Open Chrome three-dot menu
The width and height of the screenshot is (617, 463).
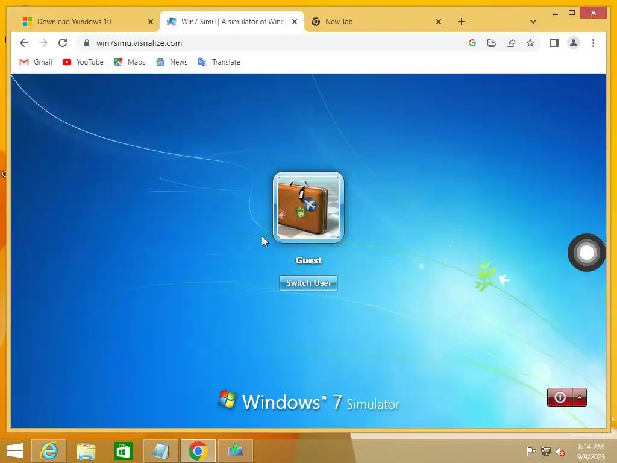593,43
